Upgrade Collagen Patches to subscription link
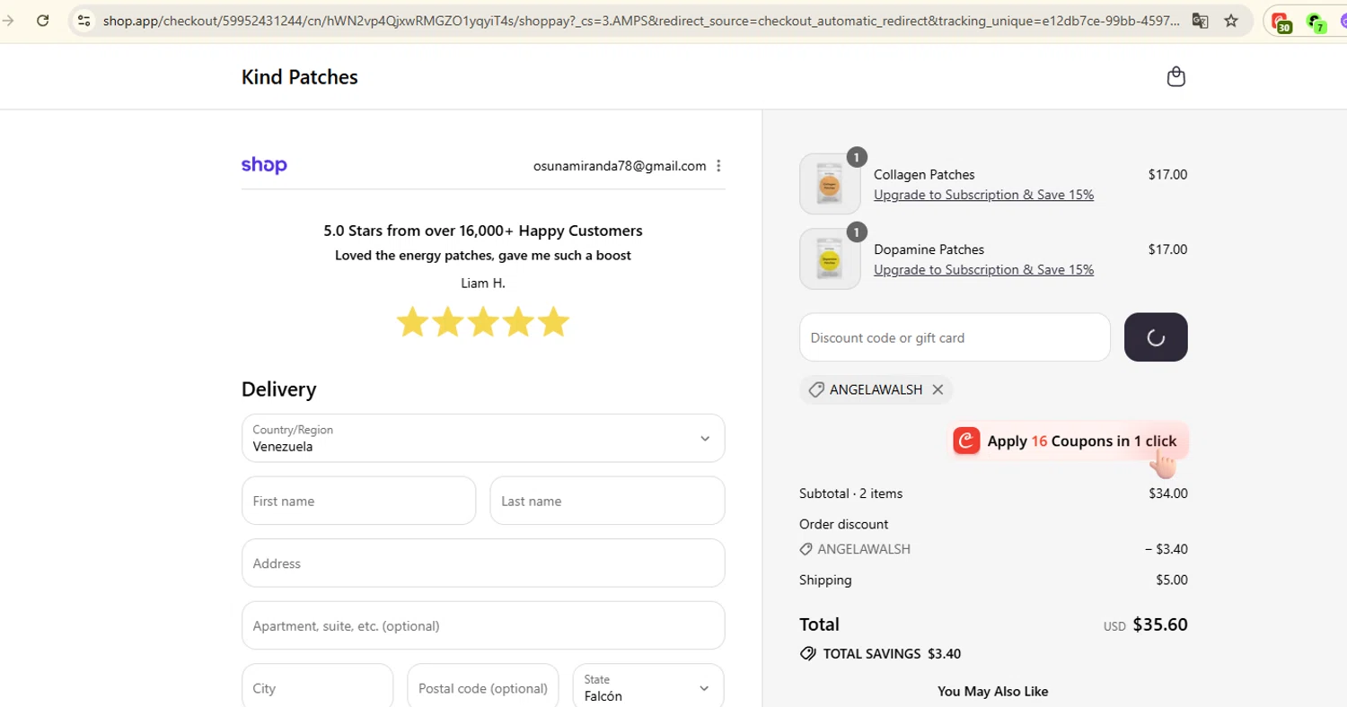The width and height of the screenshot is (1347, 707). pyautogui.click(x=983, y=195)
